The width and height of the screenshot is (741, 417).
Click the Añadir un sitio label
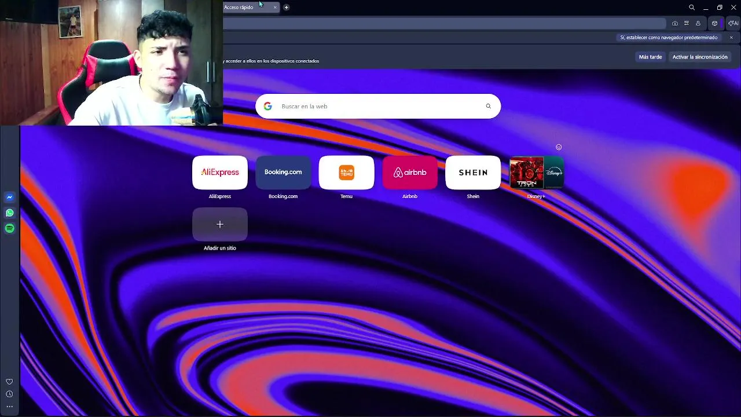(220, 248)
